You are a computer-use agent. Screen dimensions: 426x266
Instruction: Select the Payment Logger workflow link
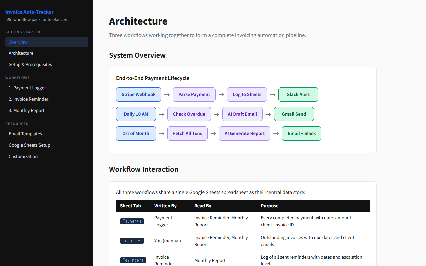[27, 88]
